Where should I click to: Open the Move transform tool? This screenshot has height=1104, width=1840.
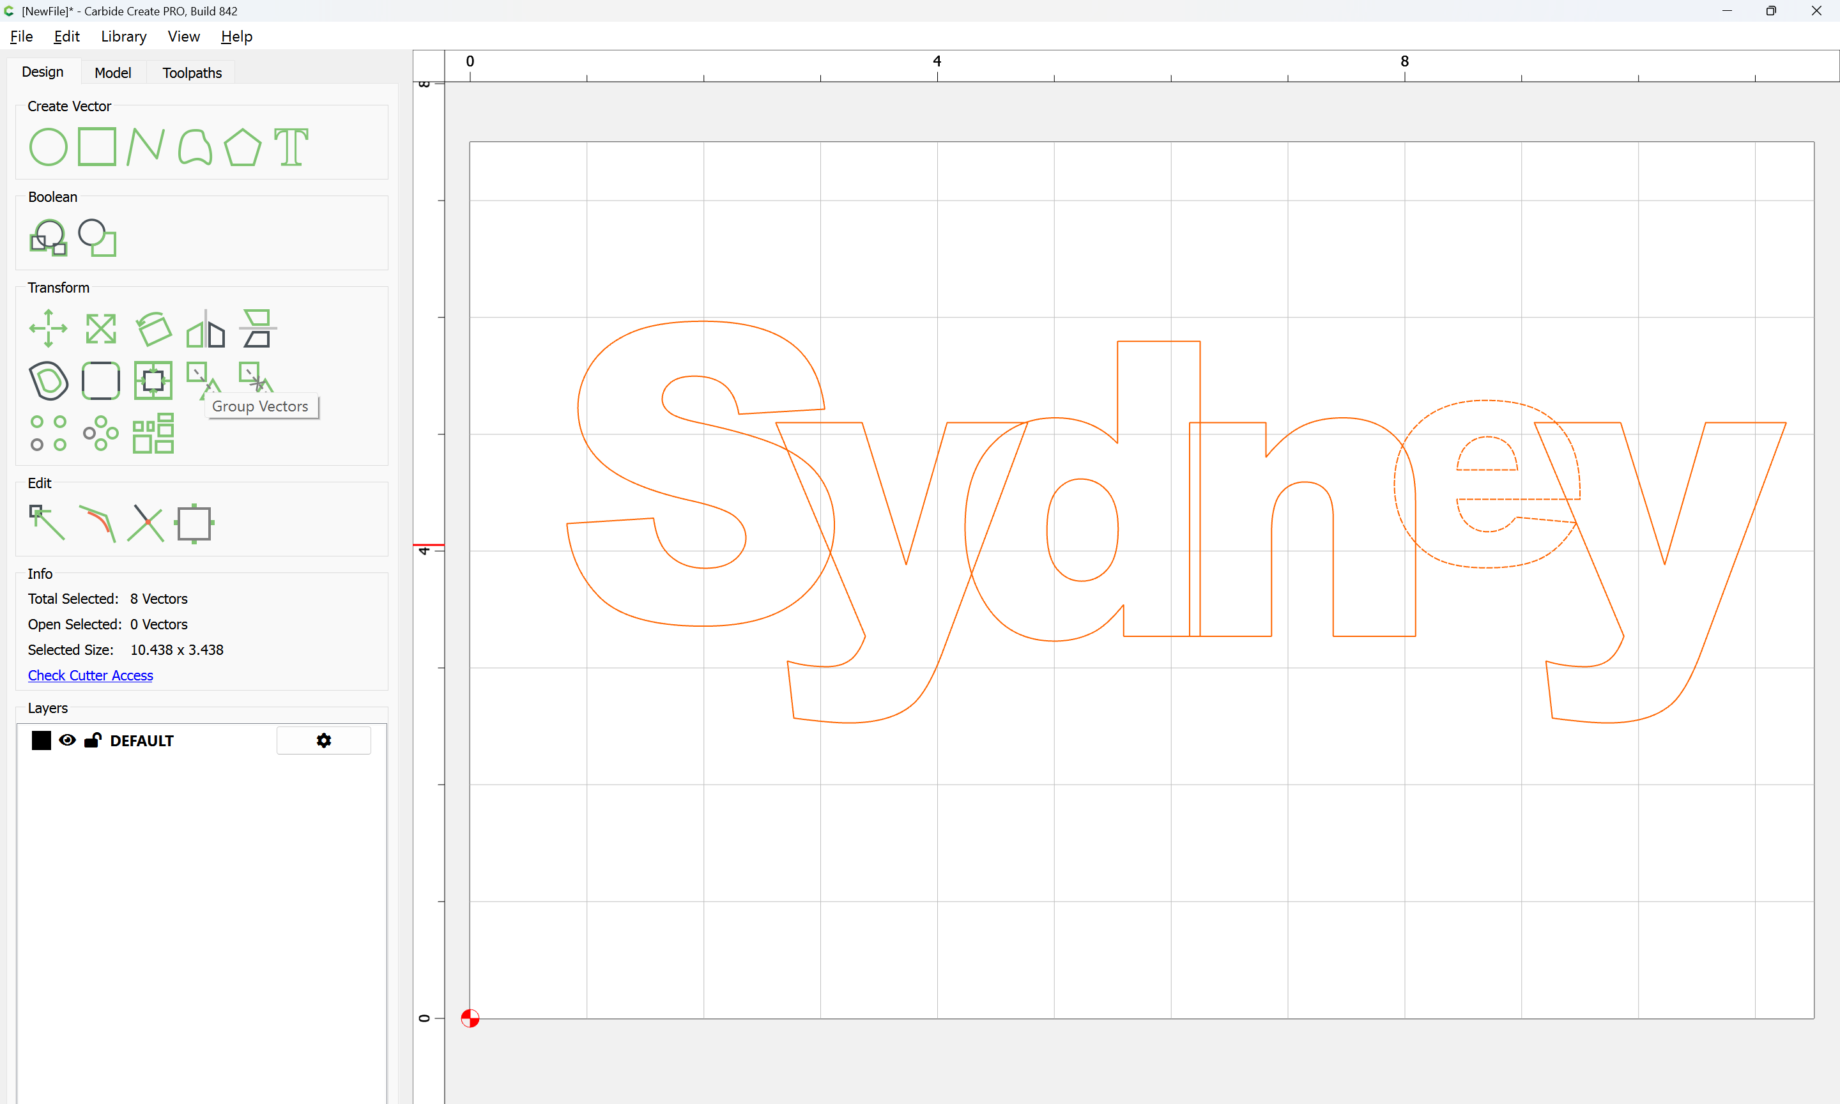point(49,328)
